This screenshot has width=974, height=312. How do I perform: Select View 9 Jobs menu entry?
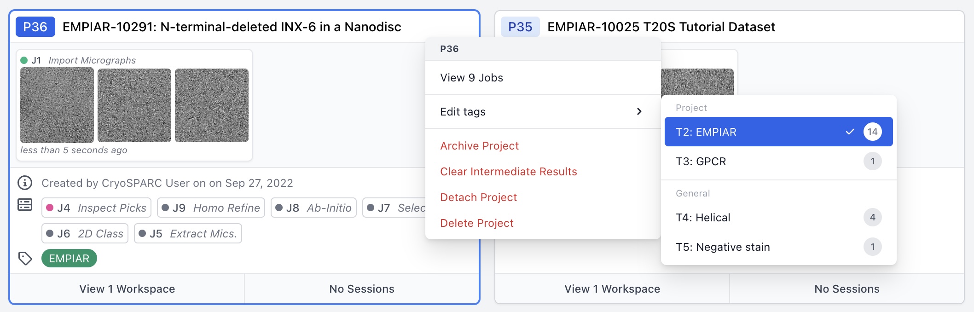tap(472, 78)
